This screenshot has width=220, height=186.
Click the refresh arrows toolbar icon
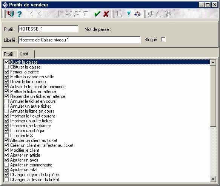(68, 14)
